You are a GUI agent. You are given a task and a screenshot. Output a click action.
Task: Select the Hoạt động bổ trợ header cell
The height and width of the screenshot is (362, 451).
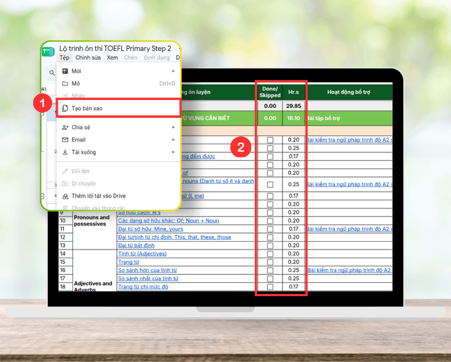[349, 92]
